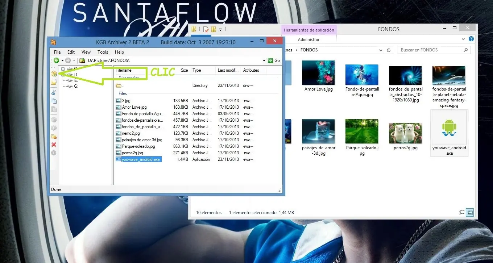Click the image icon of 3.jpg
Screen dimensions: 493x263
118,101
